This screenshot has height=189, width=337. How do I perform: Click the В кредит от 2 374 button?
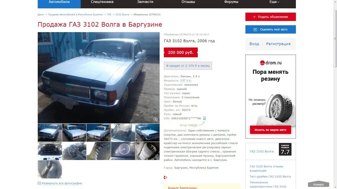pyautogui.click(x=188, y=65)
